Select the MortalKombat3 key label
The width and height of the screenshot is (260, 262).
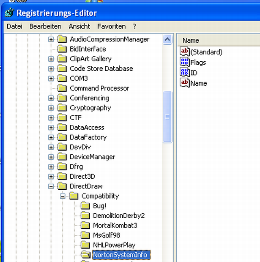tap(115, 225)
